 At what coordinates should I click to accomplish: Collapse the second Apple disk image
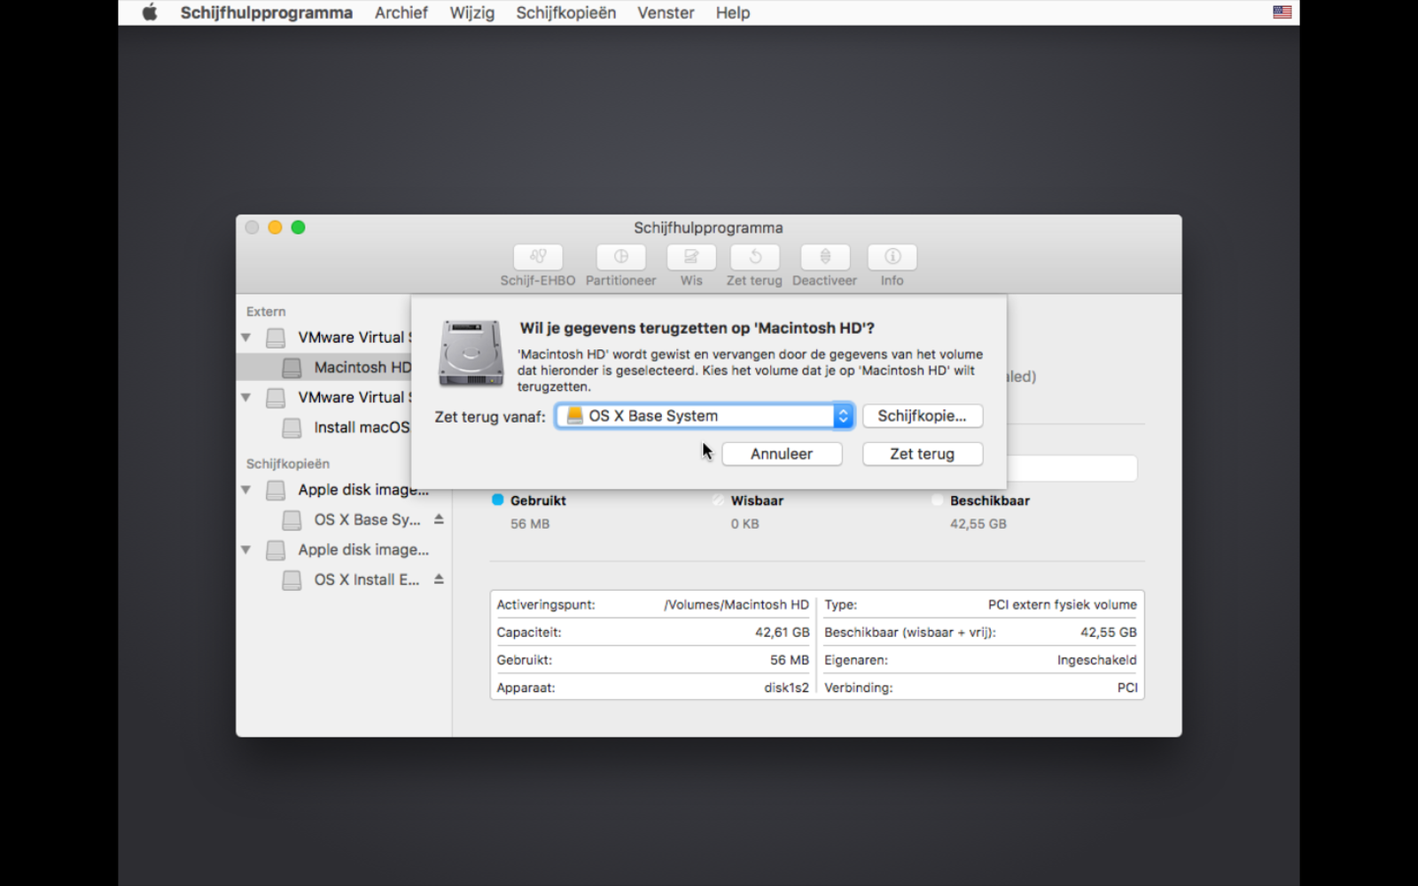click(246, 550)
